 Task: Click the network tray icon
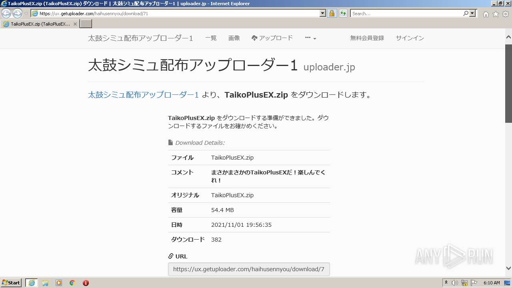point(464,283)
